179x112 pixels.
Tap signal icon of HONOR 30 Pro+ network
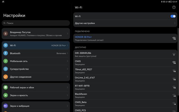174,38
